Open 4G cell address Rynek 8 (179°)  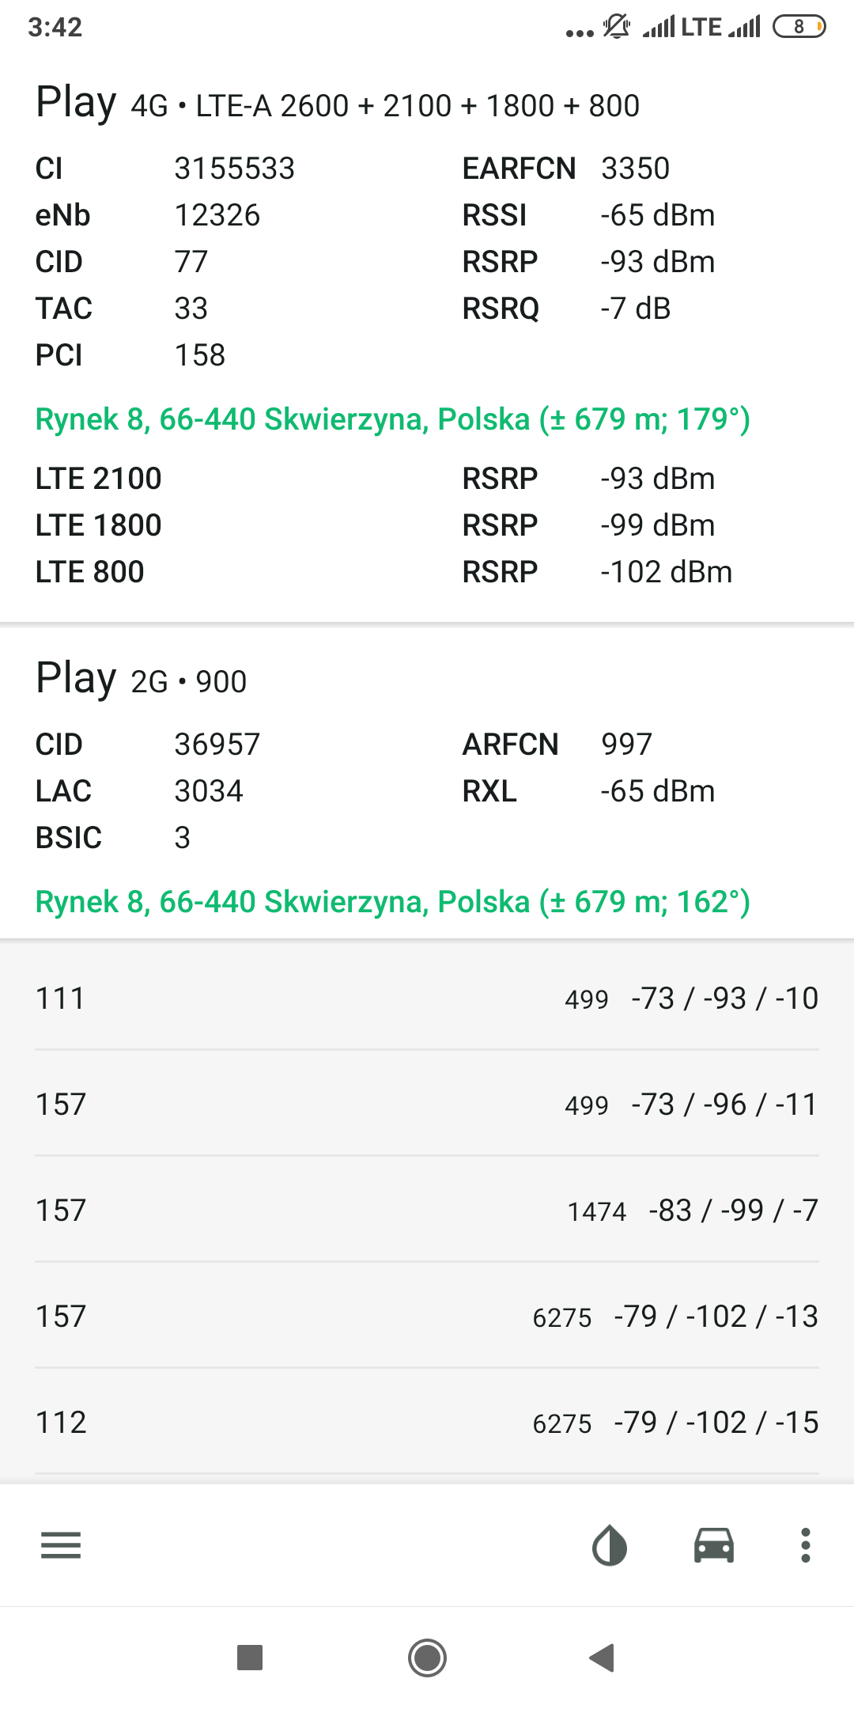tap(392, 419)
